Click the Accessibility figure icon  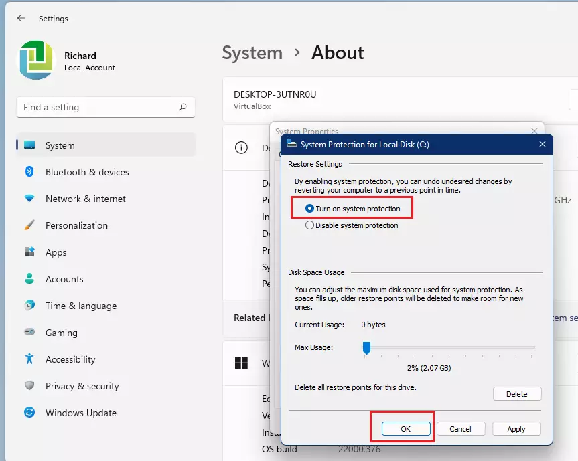pyautogui.click(x=29, y=359)
